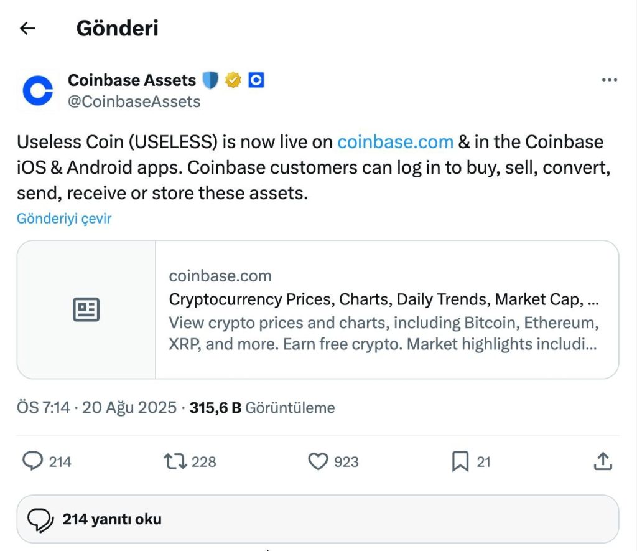Screen dimensions: 637x551
Task: Open the post options via the three dots
Action: point(610,80)
